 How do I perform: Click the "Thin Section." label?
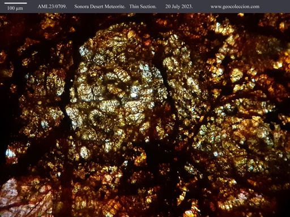click(x=143, y=7)
